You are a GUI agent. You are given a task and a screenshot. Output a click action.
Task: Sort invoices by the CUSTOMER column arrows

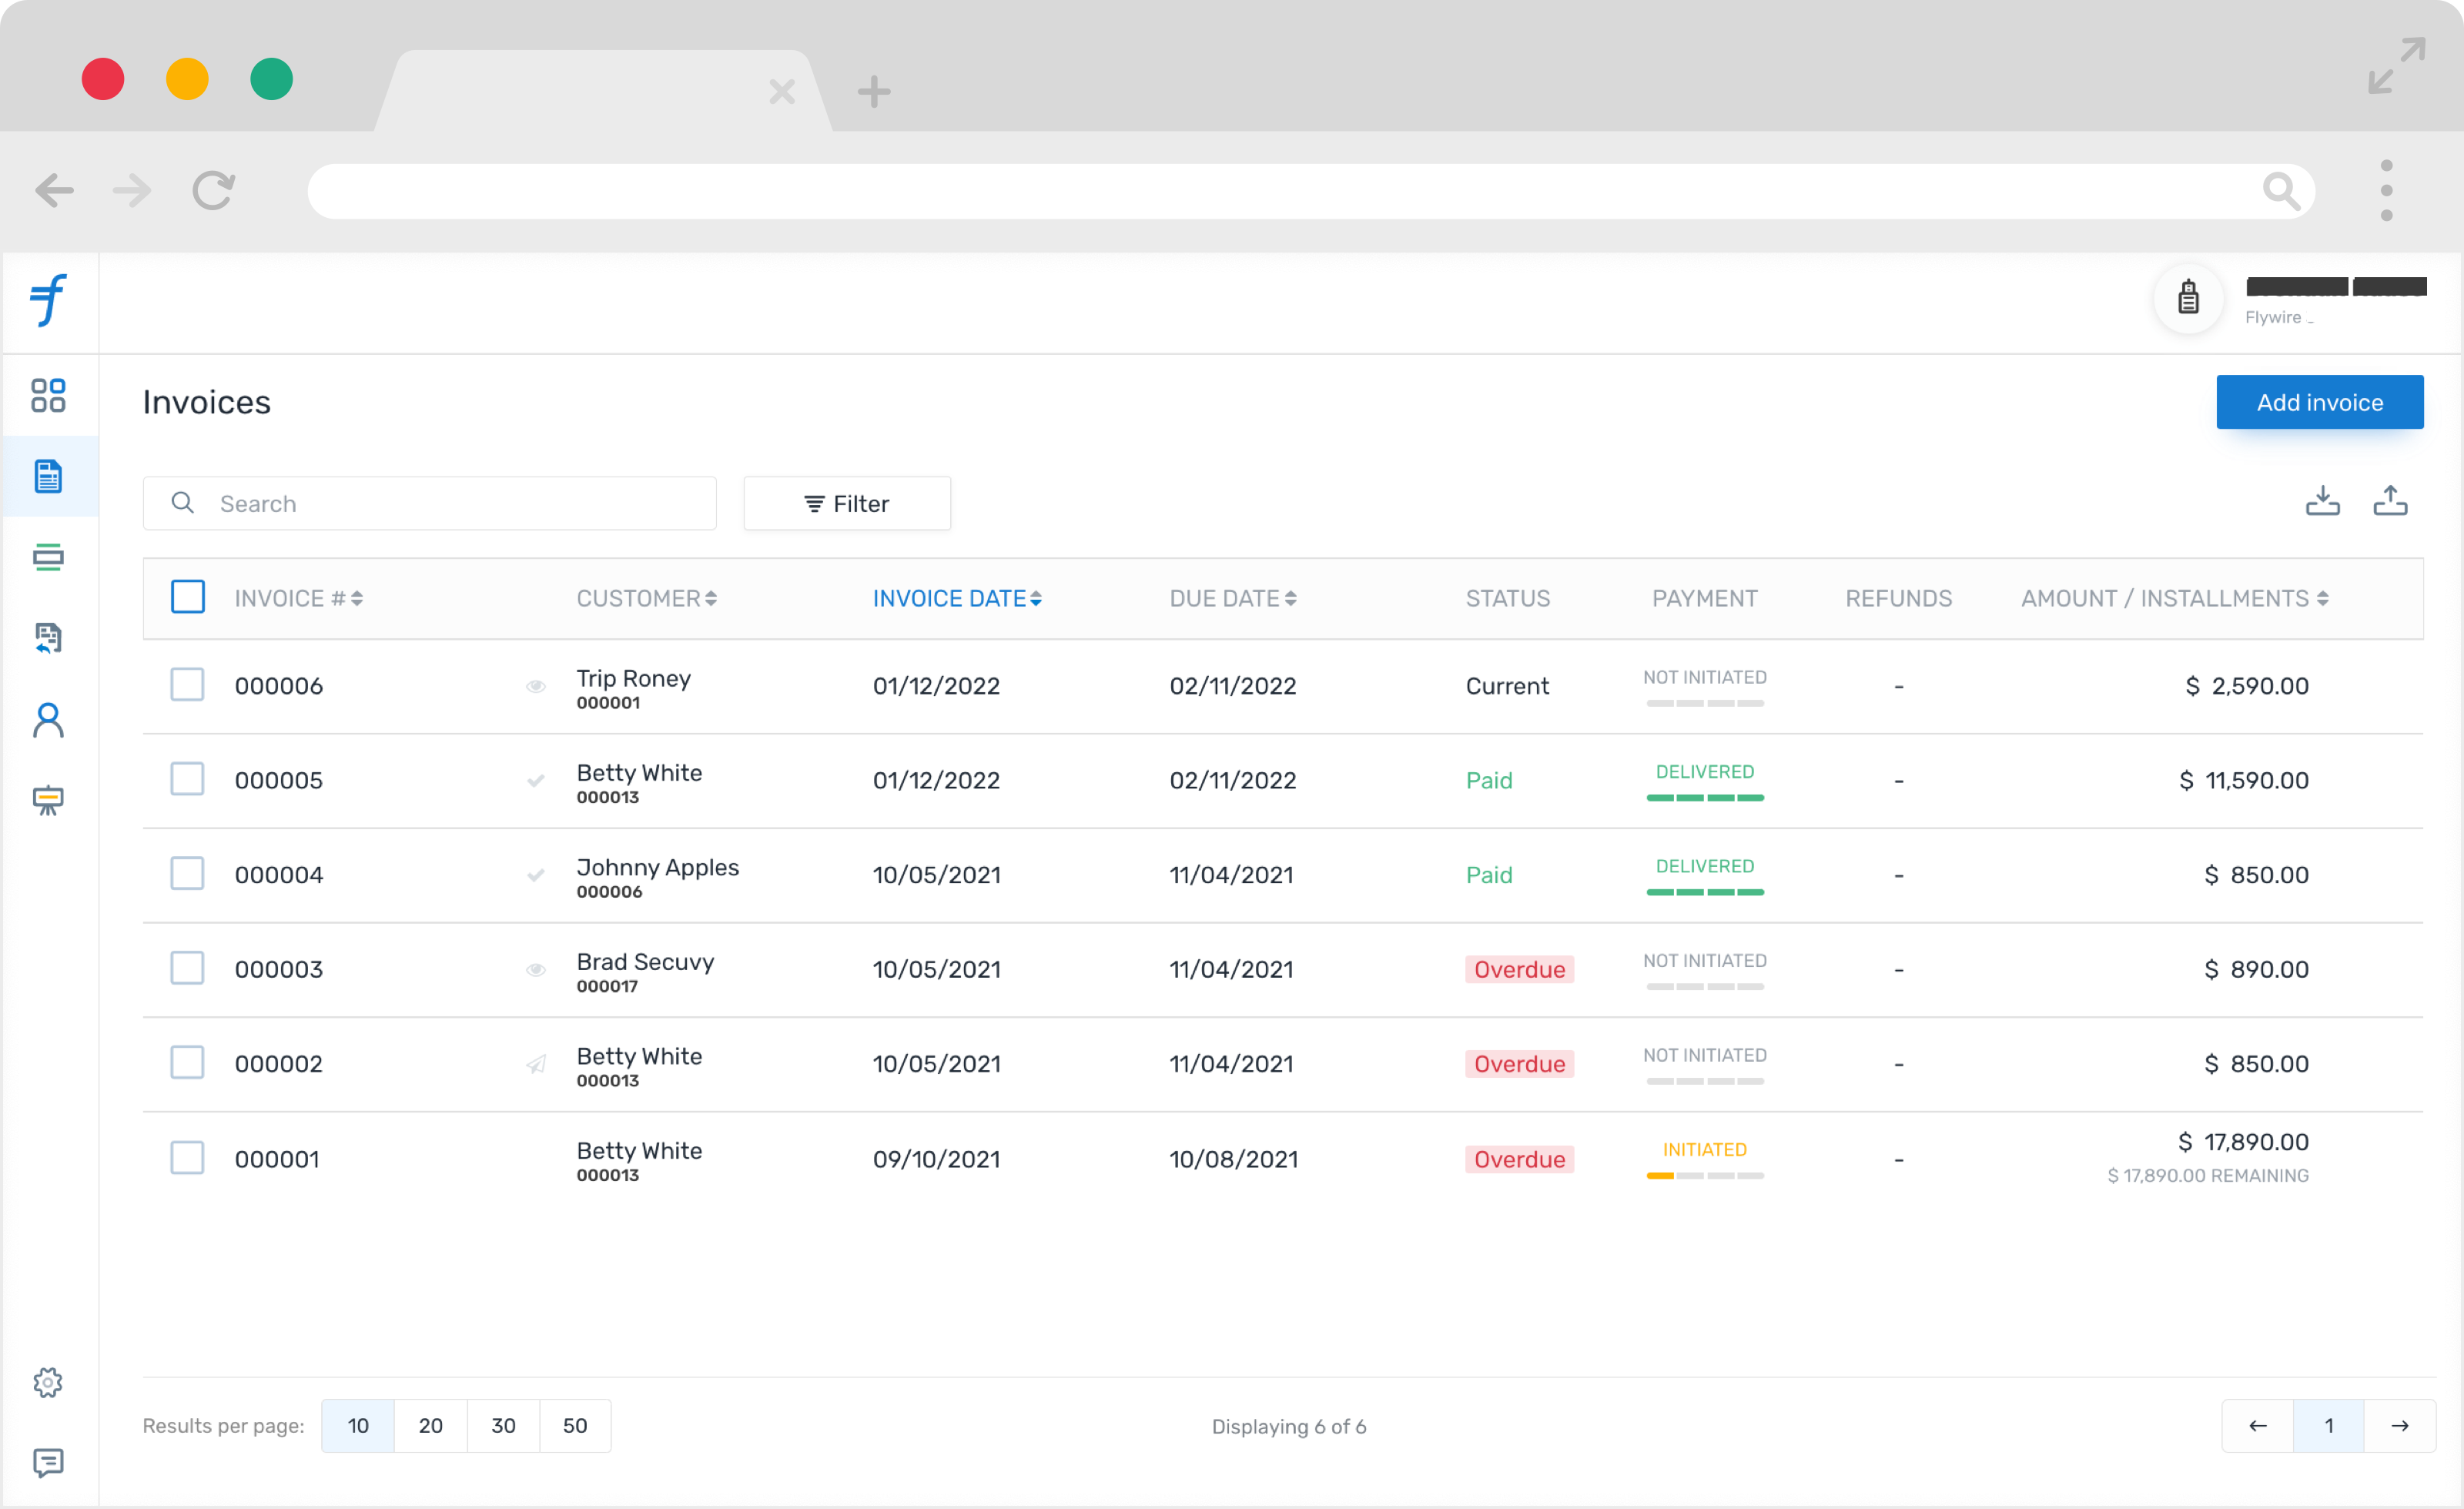pos(711,597)
